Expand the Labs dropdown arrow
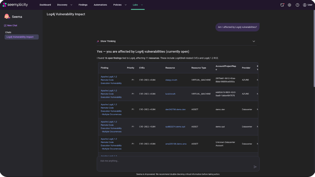 (142, 5)
